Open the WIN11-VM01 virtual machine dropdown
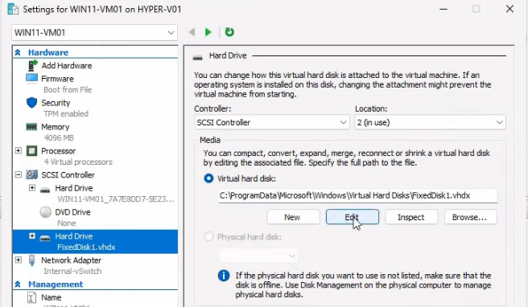 pos(94,33)
